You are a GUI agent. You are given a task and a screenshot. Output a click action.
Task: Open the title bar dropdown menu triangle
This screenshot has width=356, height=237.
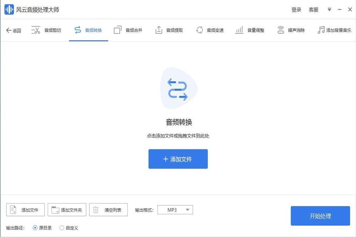(x=329, y=10)
